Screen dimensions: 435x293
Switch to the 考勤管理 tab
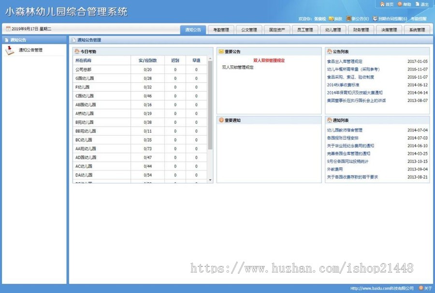click(220, 29)
